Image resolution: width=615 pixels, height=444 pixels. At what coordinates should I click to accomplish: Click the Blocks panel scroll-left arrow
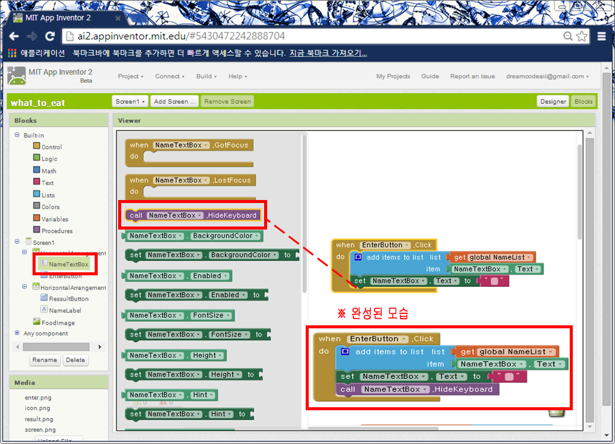17,347
